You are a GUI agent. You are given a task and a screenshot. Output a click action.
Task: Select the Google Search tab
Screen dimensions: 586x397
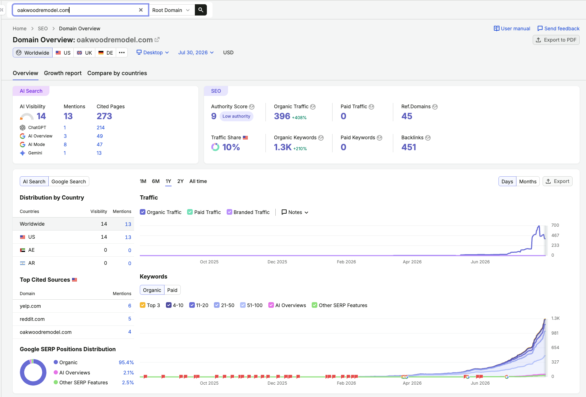click(69, 181)
